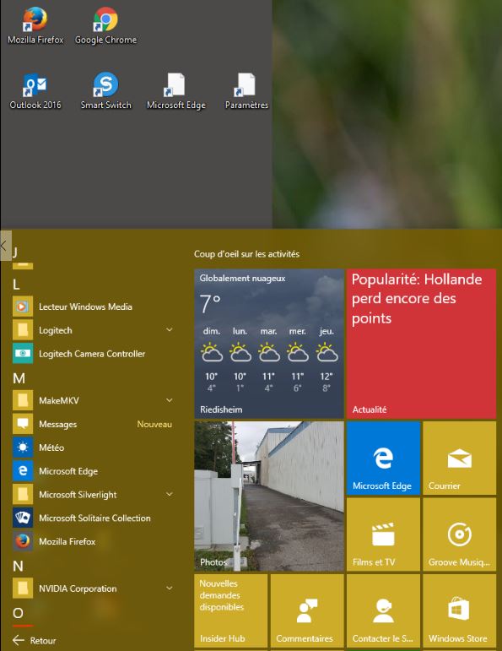Expand the Logitech folder chevron
502x651 pixels.
tap(170, 329)
